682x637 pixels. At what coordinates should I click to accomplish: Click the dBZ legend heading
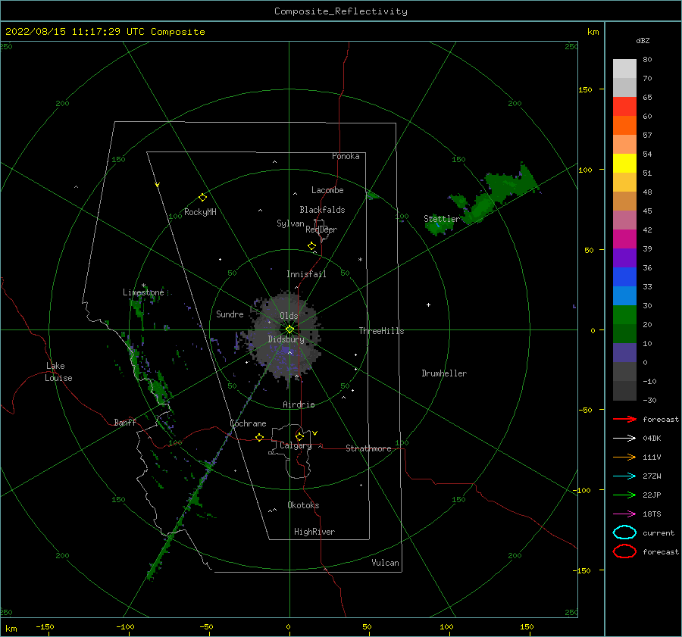(643, 40)
